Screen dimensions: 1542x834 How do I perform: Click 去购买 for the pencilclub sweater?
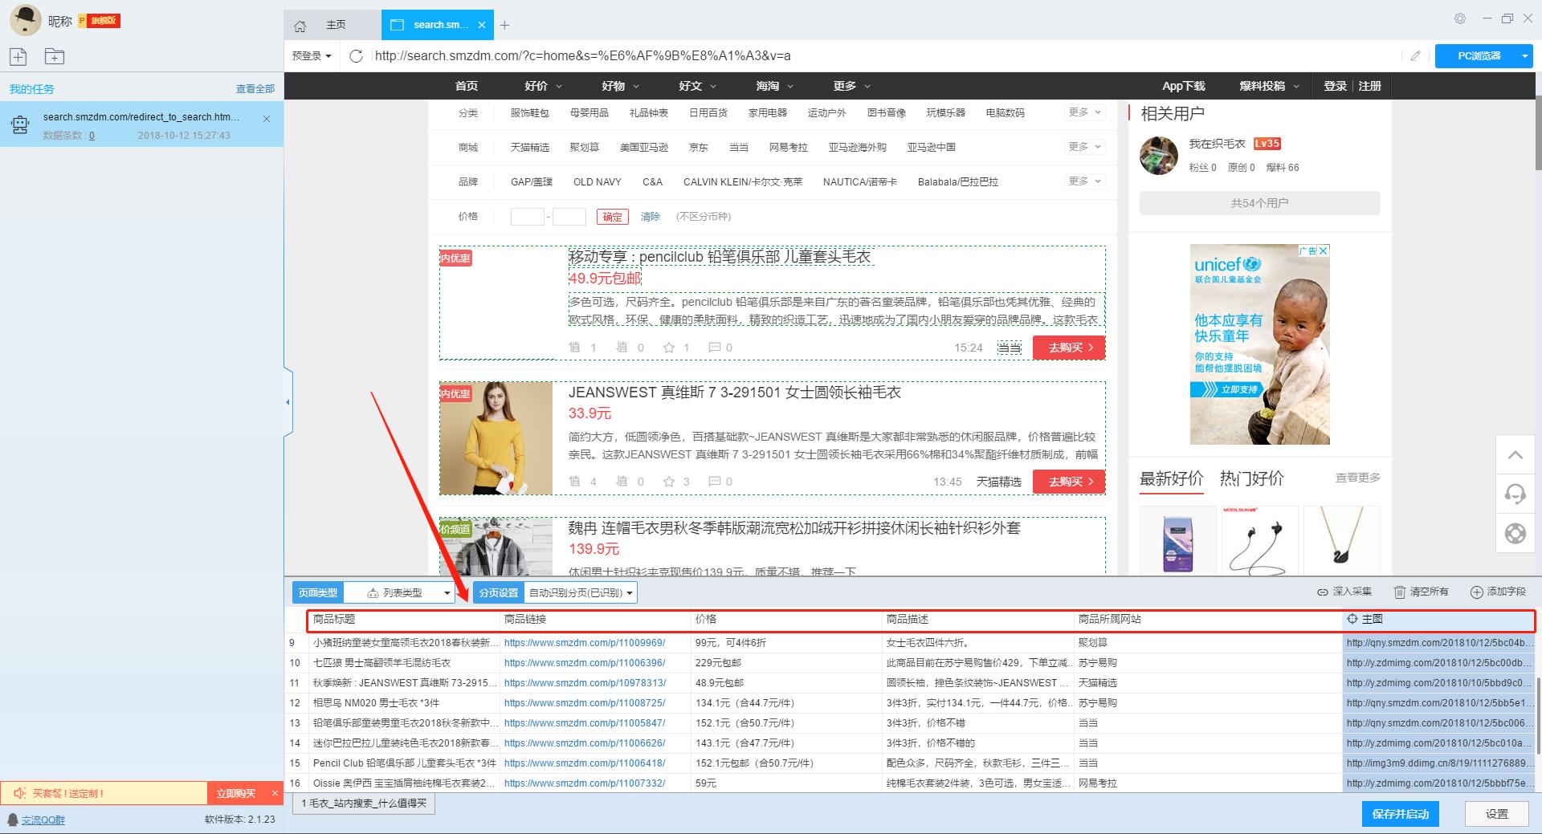(x=1069, y=348)
